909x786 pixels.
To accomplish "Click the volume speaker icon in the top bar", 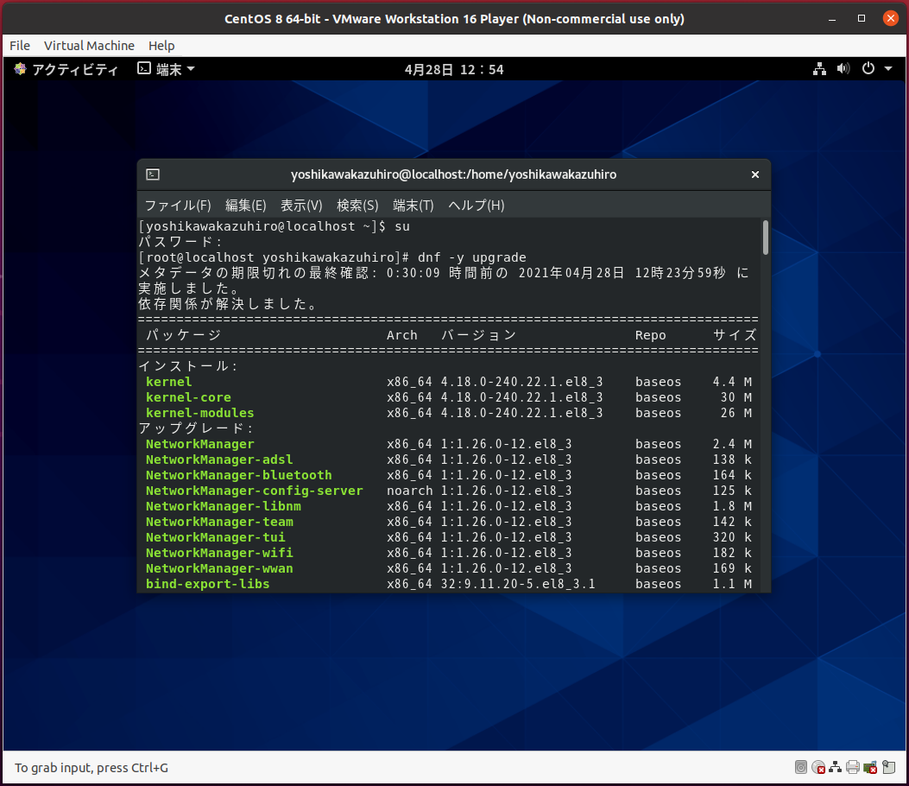I will click(843, 69).
